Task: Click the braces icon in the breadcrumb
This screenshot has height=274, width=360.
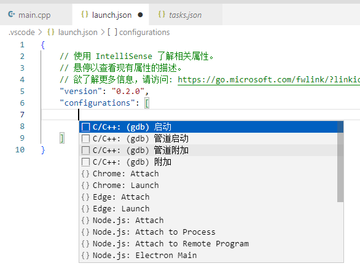Action: 51,32
